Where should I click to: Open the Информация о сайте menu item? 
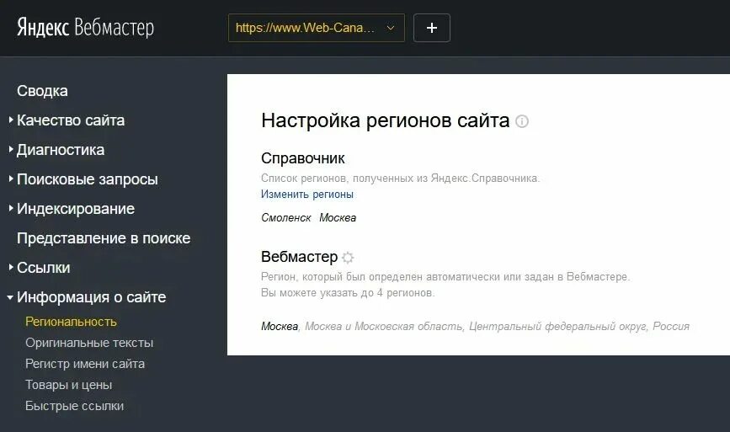click(x=91, y=297)
